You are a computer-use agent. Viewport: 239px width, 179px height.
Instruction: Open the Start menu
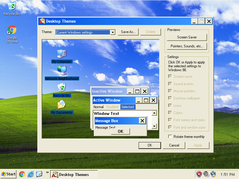tap(9, 174)
